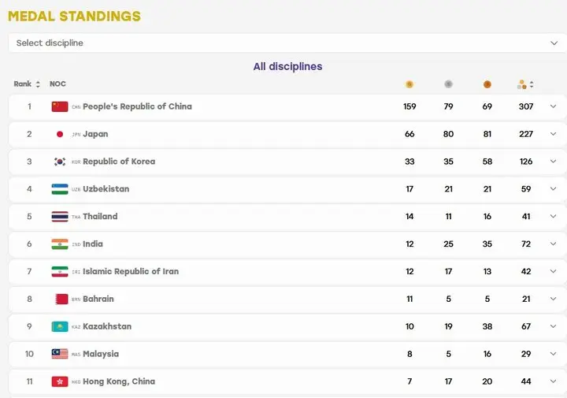Image resolution: width=567 pixels, height=398 pixels.
Task: Click Malaysia's total of 29
Action: 526,354
